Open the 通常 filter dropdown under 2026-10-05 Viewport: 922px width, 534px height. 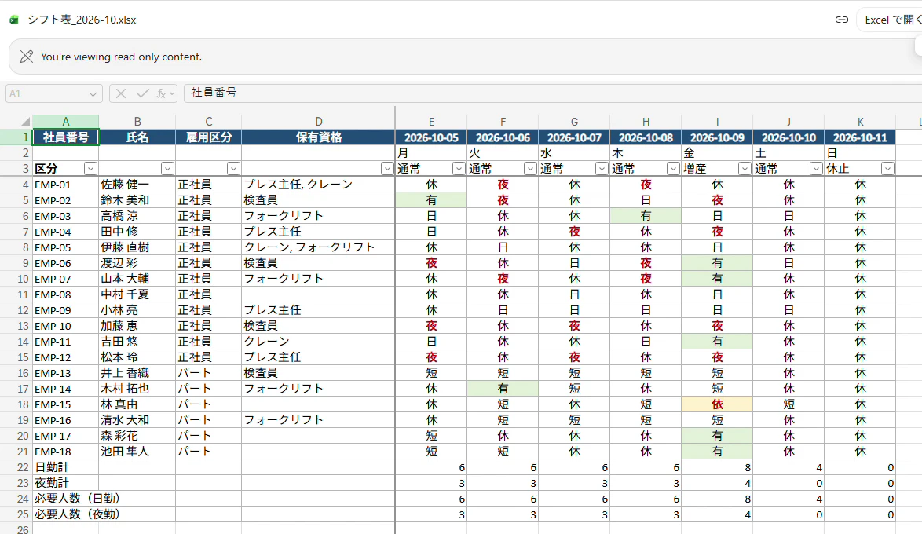(459, 169)
